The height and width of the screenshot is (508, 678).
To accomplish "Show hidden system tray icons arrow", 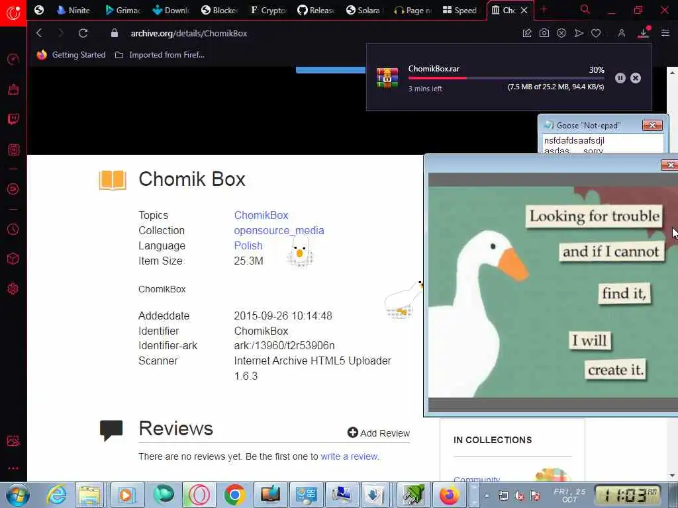I will point(487,495).
